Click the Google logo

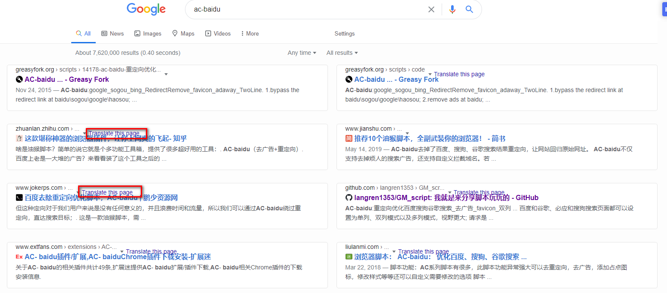(146, 9)
